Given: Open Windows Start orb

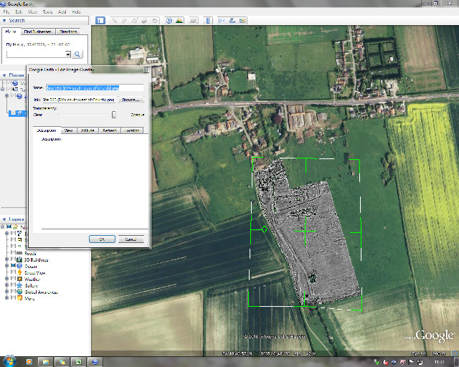Looking at the screenshot, I should pyautogui.click(x=9, y=361).
